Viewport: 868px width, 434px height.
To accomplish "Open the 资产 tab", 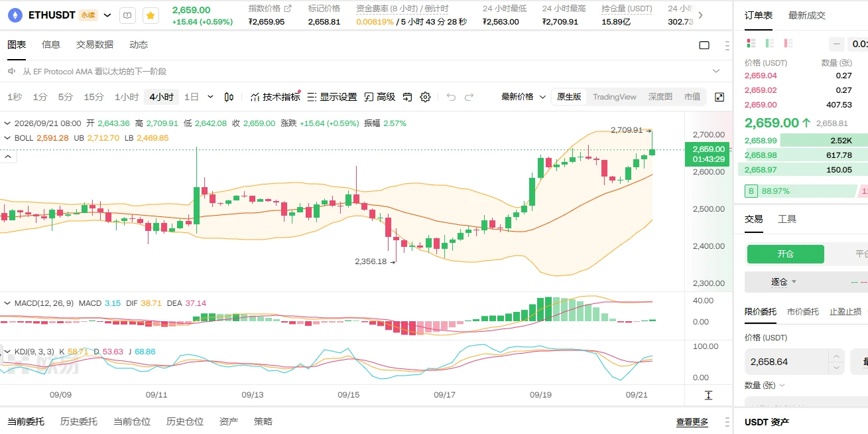I will pyautogui.click(x=229, y=421).
